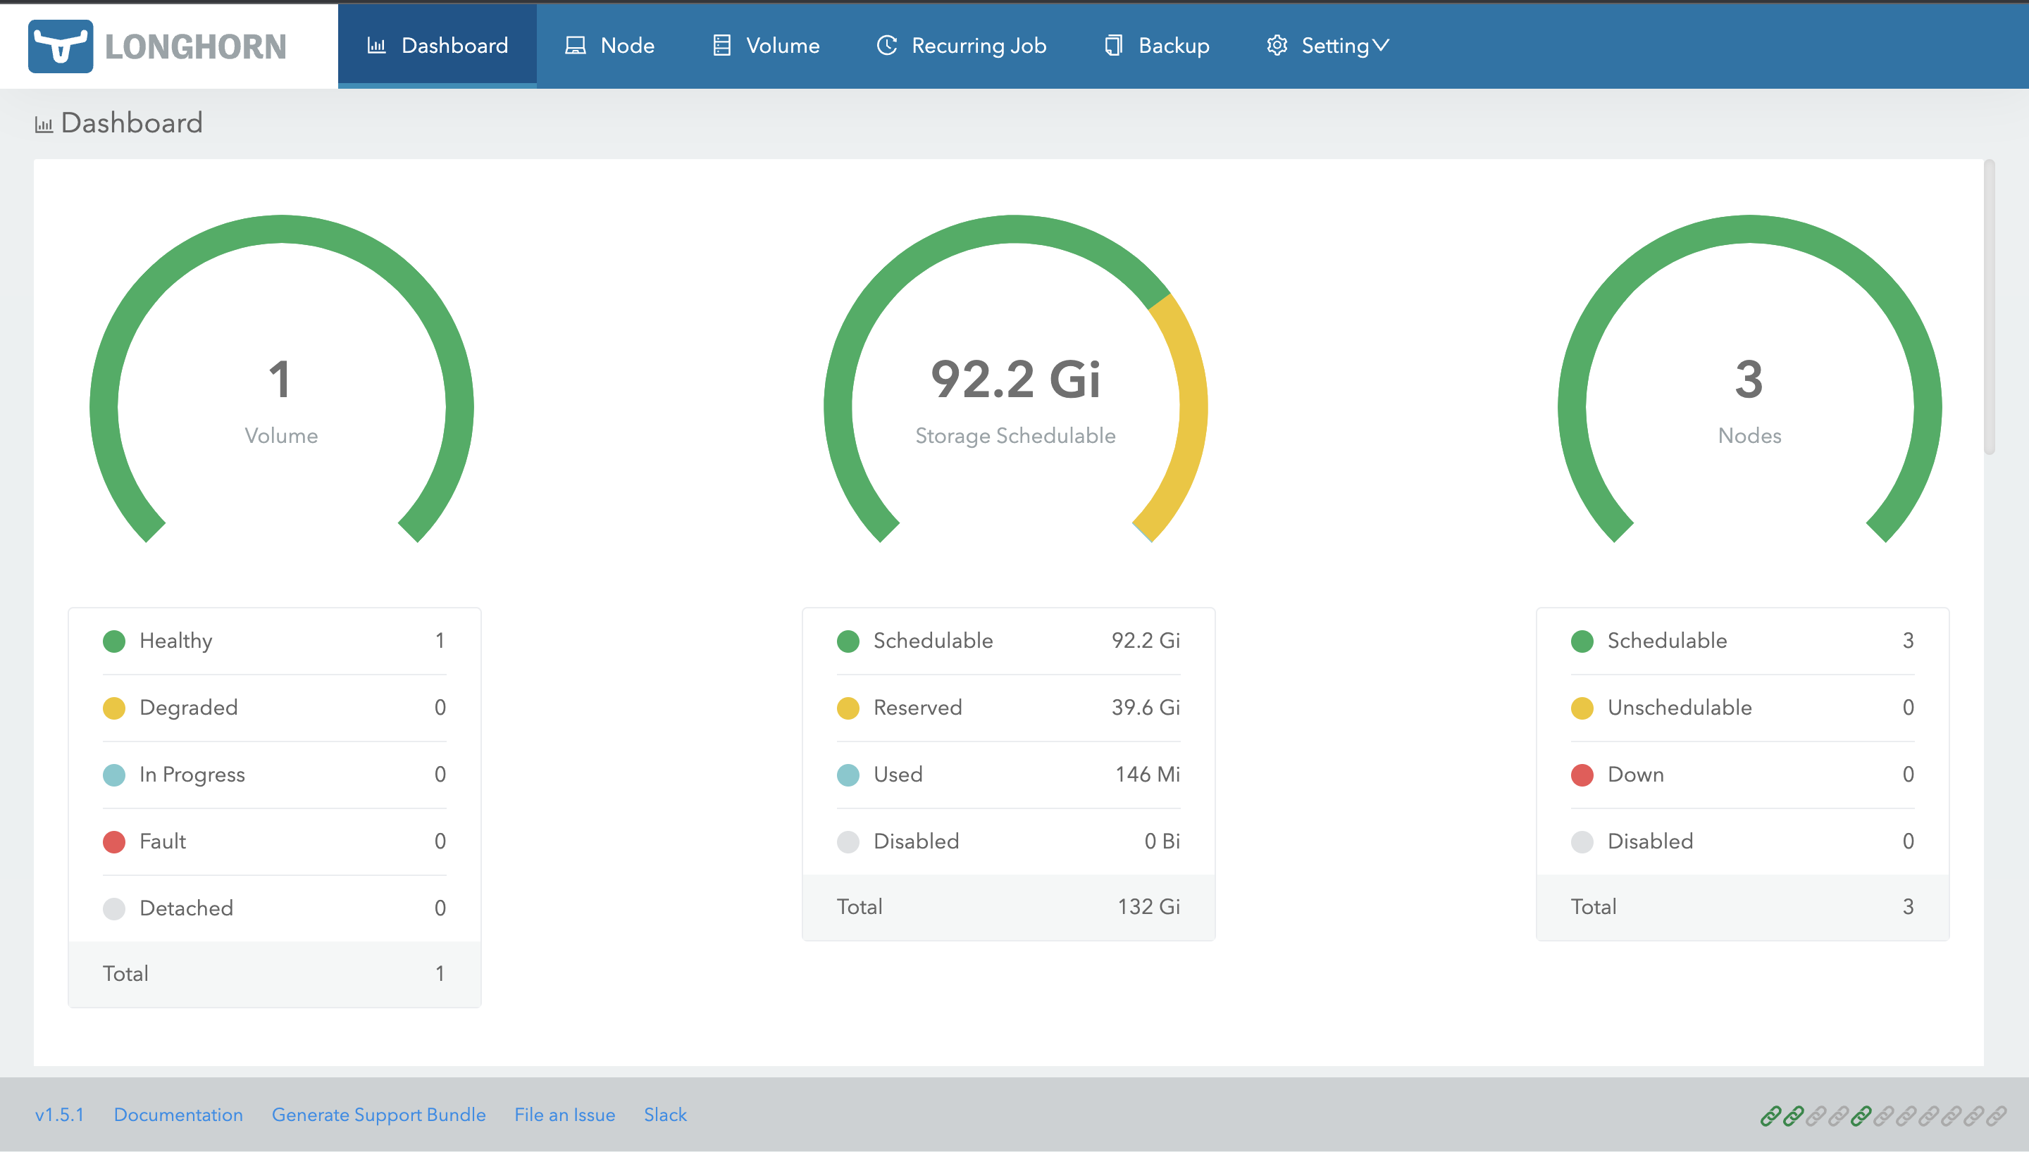This screenshot has height=1152, width=2029.
Task: Click the Healthy volumes row
Action: point(274,641)
